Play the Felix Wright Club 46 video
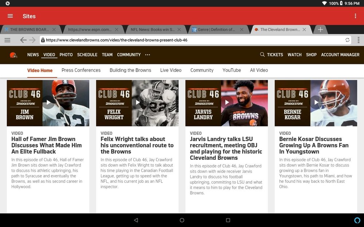364x227 pixels. coord(138,103)
